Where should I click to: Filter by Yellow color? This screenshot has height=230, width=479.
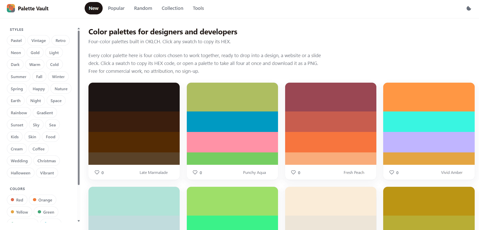(x=20, y=212)
